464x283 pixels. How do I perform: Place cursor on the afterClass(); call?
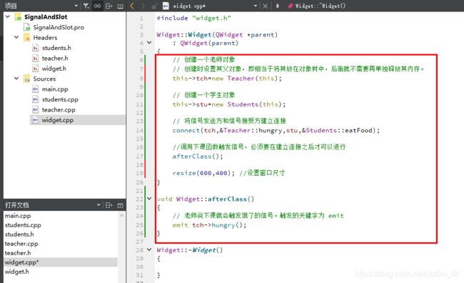[198, 157]
